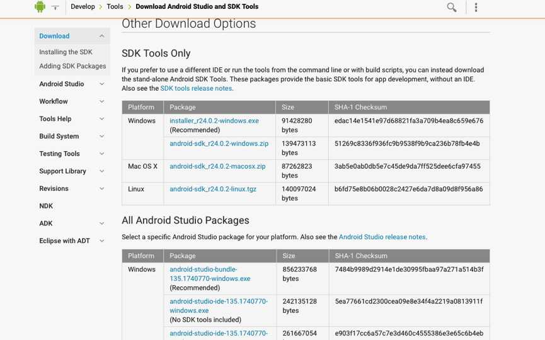Viewport: 545px width, 340px height.
Task: Download android-studio-ide-135.1740770-windows.exe without SDK tools
Action: (x=219, y=306)
